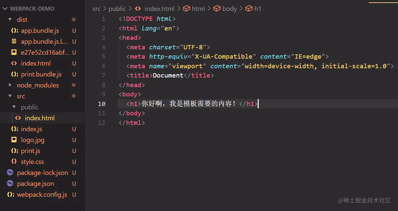Click the public breadcrumb link
This screenshot has height=211, width=398.
point(117,8)
